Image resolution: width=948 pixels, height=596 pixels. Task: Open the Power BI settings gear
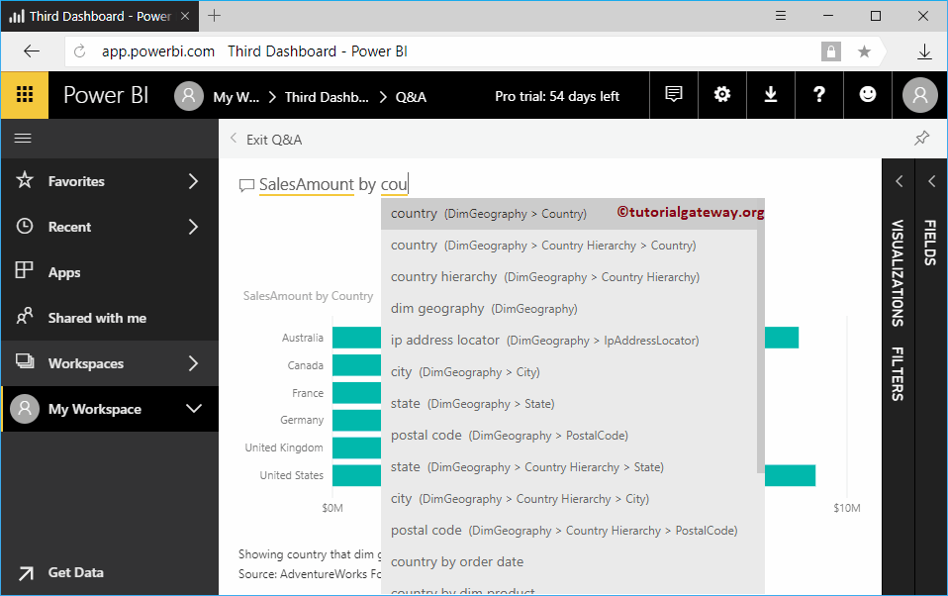tap(721, 94)
